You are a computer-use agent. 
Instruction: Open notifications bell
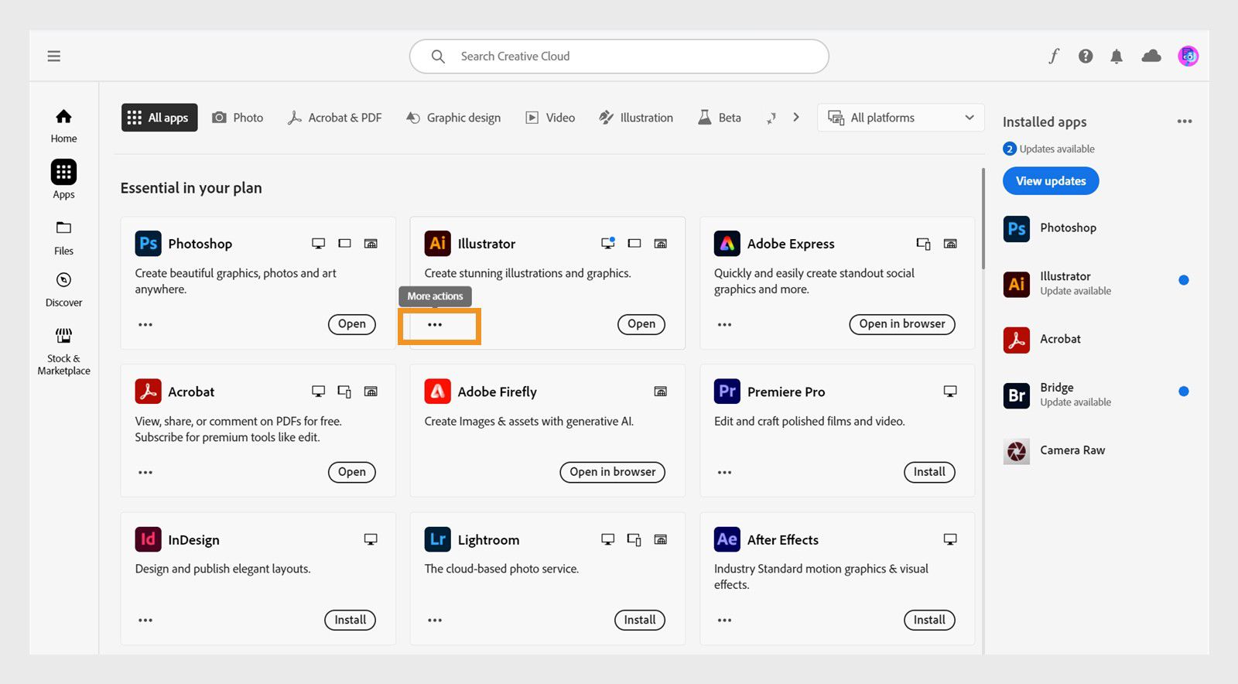click(1117, 56)
